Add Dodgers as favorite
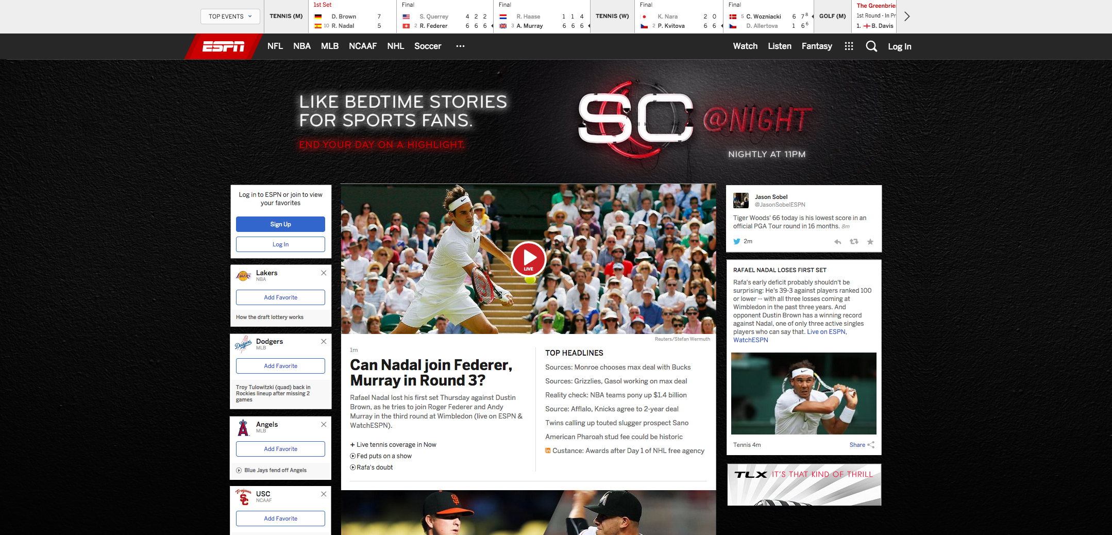 (x=280, y=366)
